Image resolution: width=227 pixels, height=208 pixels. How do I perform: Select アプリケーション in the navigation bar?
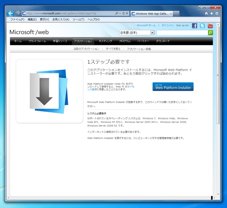click(83, 41)
